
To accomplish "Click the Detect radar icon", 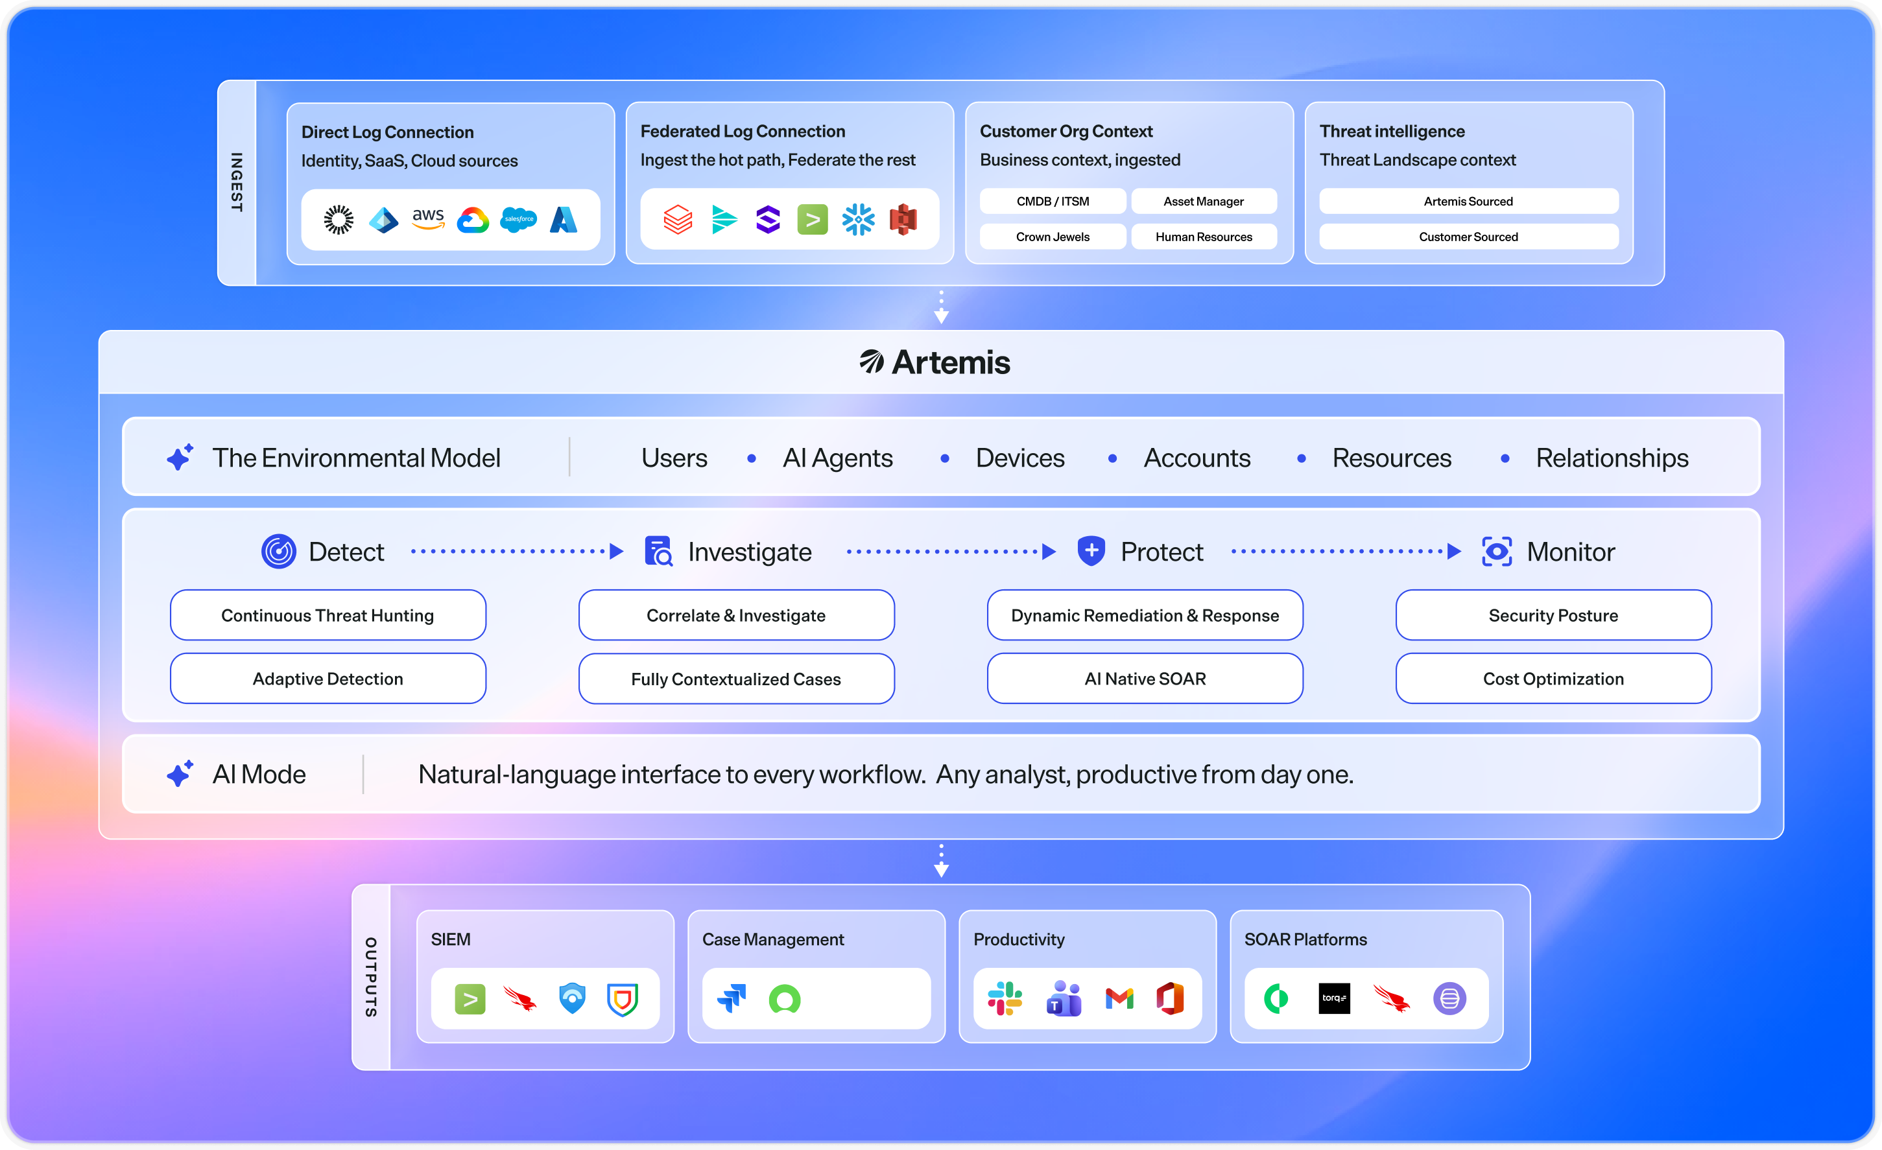I will pos(279,551).
